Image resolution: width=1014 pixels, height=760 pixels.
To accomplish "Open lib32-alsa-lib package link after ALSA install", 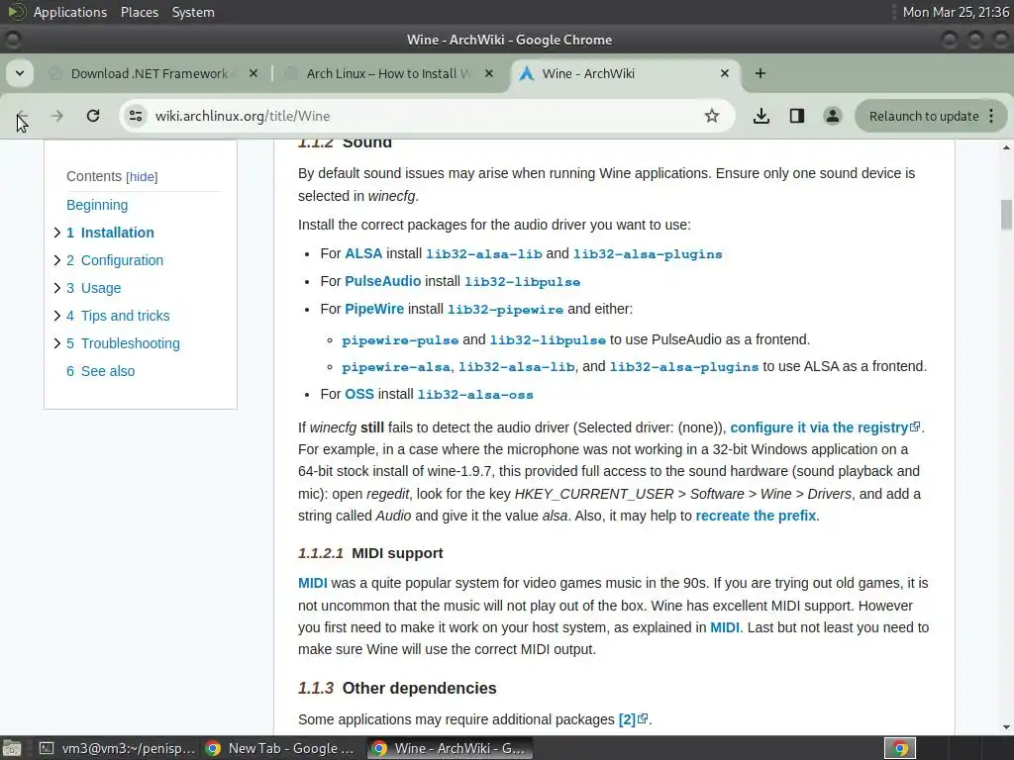I will coord(483,254).
